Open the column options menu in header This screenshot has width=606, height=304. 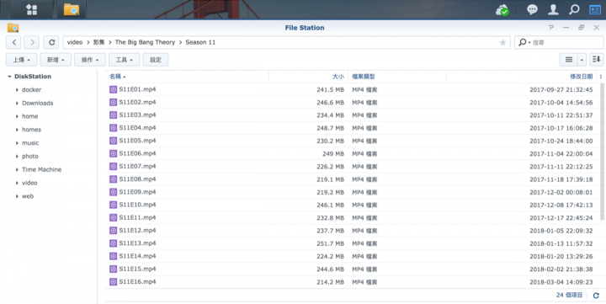pos(601,77)
